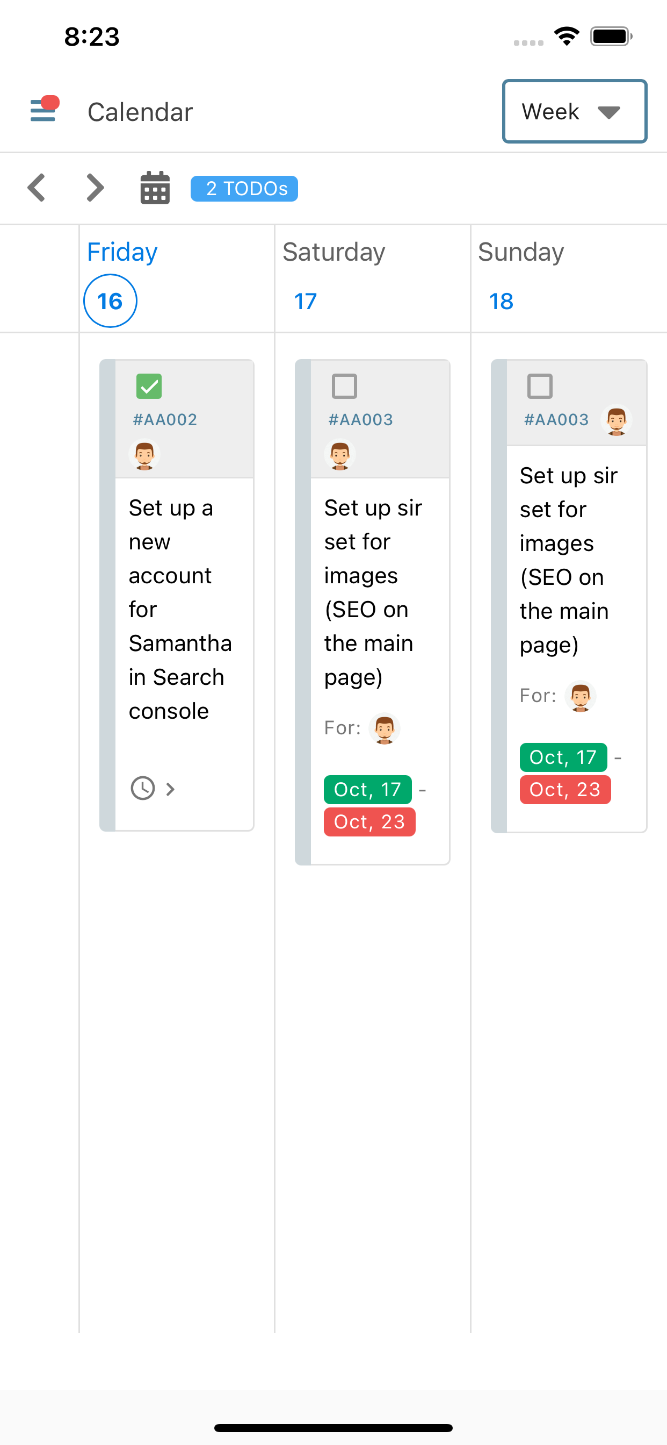Screen dimensions: 667x1445
Task: Select Sunday 18 in the day header
Action: [x=501, y=301]
